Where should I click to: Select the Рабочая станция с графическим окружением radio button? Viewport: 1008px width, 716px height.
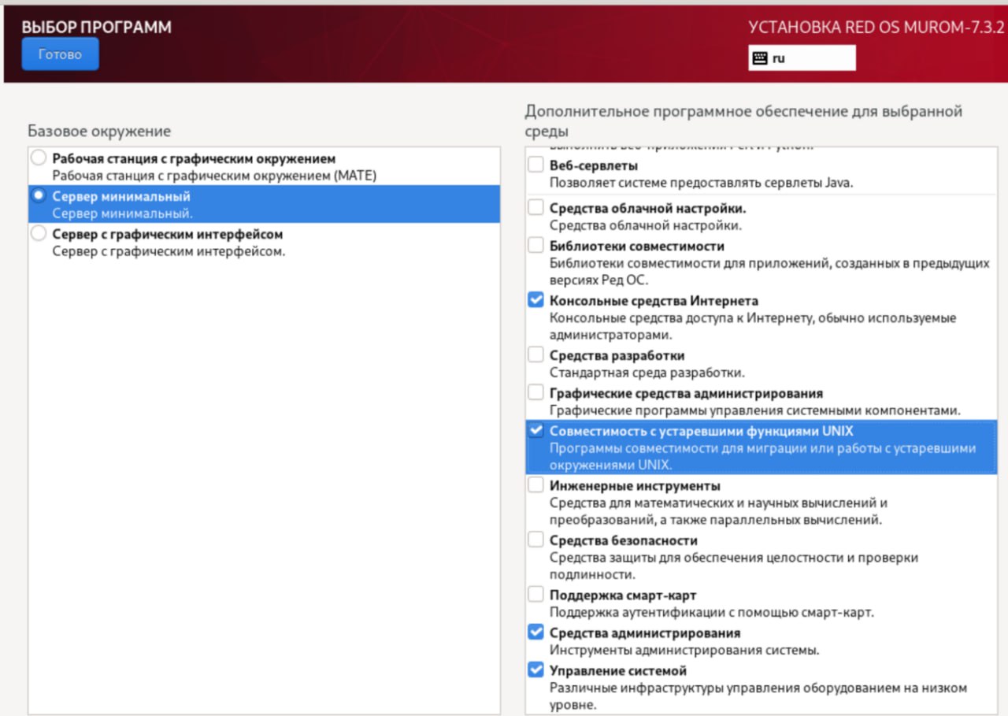tap(38, 158)
